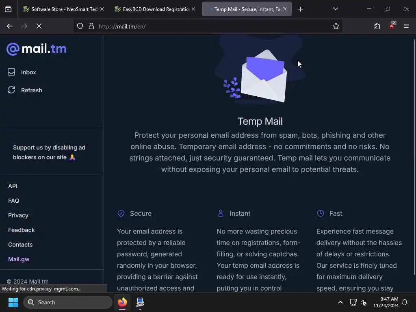
Task: Show site security padlock info
Action: point(91,26)
